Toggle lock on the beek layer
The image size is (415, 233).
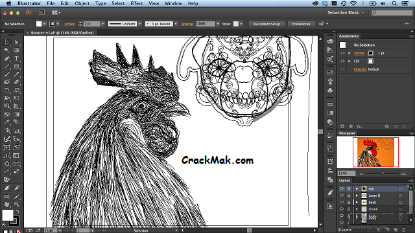click(x=349, y=203)
